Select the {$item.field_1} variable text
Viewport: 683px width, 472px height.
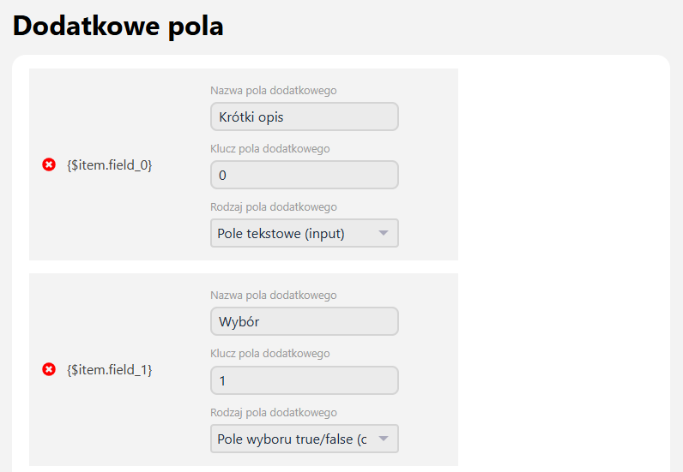(x=109, y=369)
